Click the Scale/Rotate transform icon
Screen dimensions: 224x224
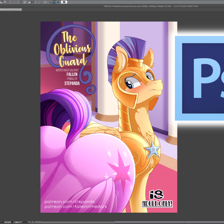(33, 2)
